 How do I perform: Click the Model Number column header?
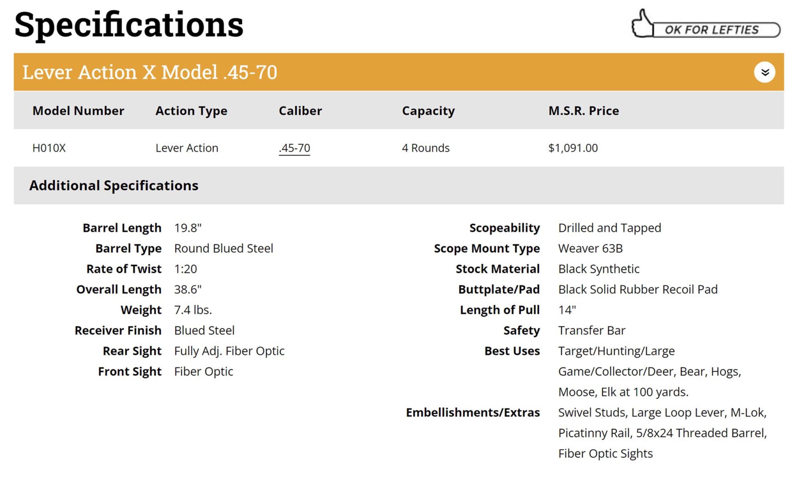pos(78,111)
